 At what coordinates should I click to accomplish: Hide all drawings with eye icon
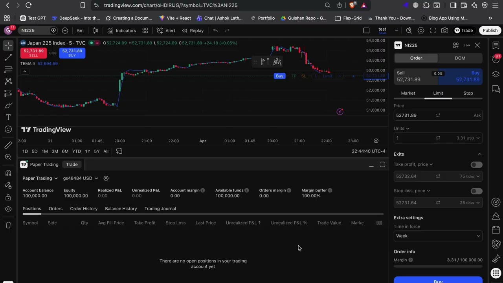pyautogui.click(x=8, y=209)
